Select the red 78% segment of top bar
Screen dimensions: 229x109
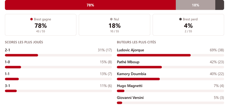coord(90,5)
